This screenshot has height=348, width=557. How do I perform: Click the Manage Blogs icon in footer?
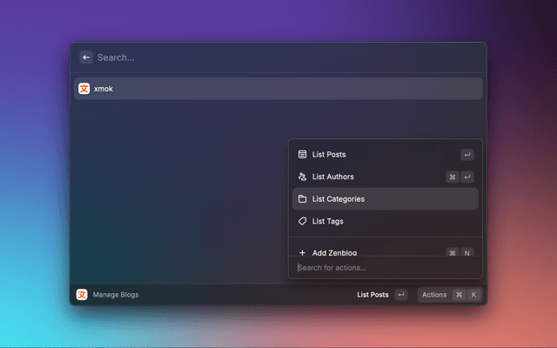tap(82, 295)
